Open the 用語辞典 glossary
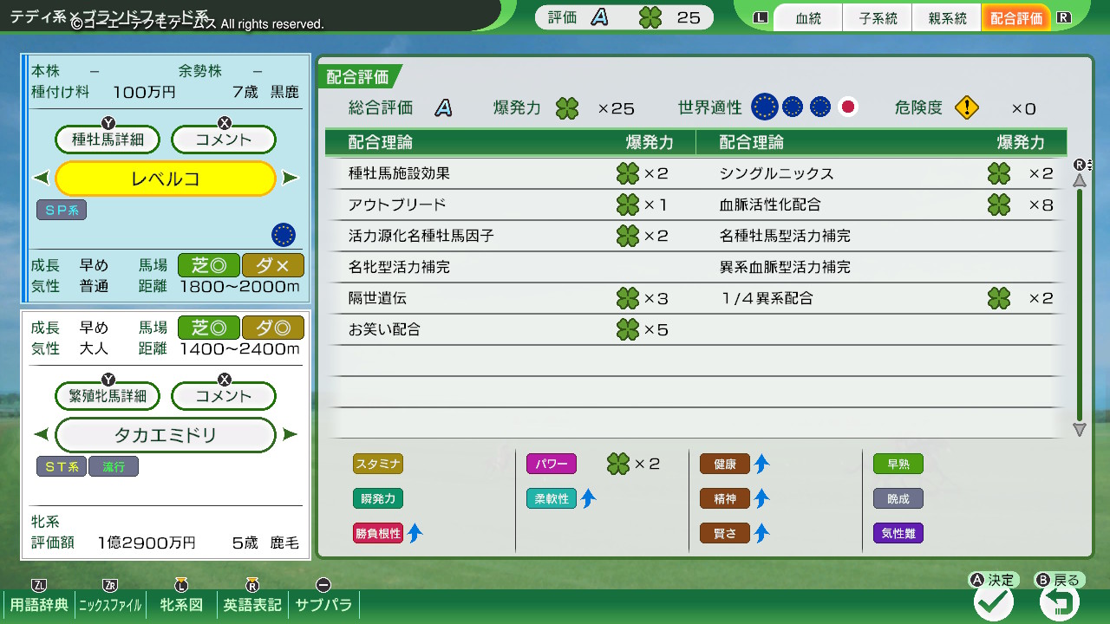Viewport: 1110px width, 624px height. (x=39, y=605)
